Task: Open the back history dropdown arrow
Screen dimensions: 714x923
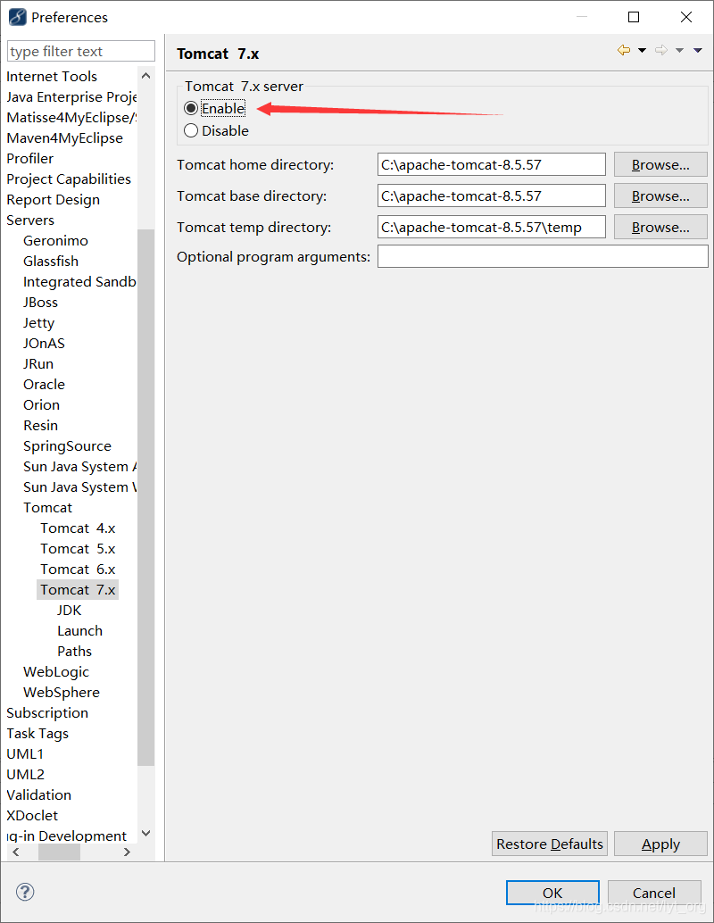Action: (x=642, y=51)
